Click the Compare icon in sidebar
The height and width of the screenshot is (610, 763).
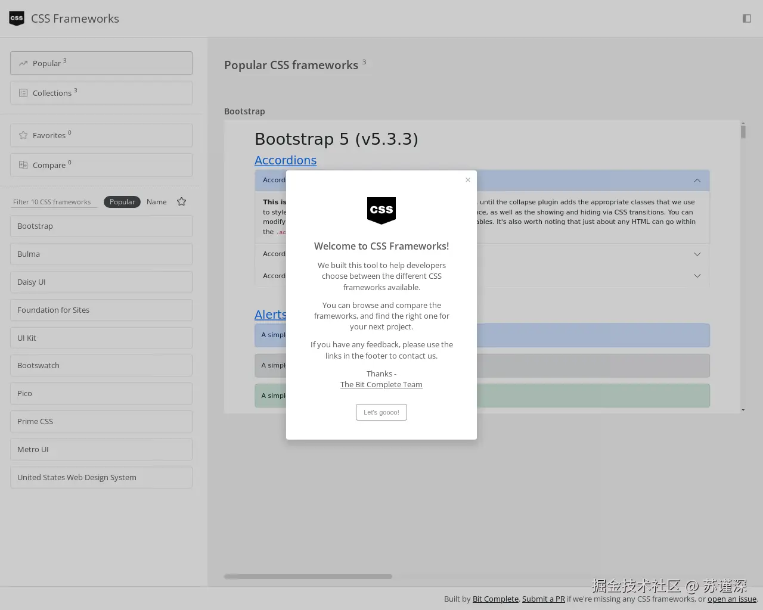click(23, 165)
